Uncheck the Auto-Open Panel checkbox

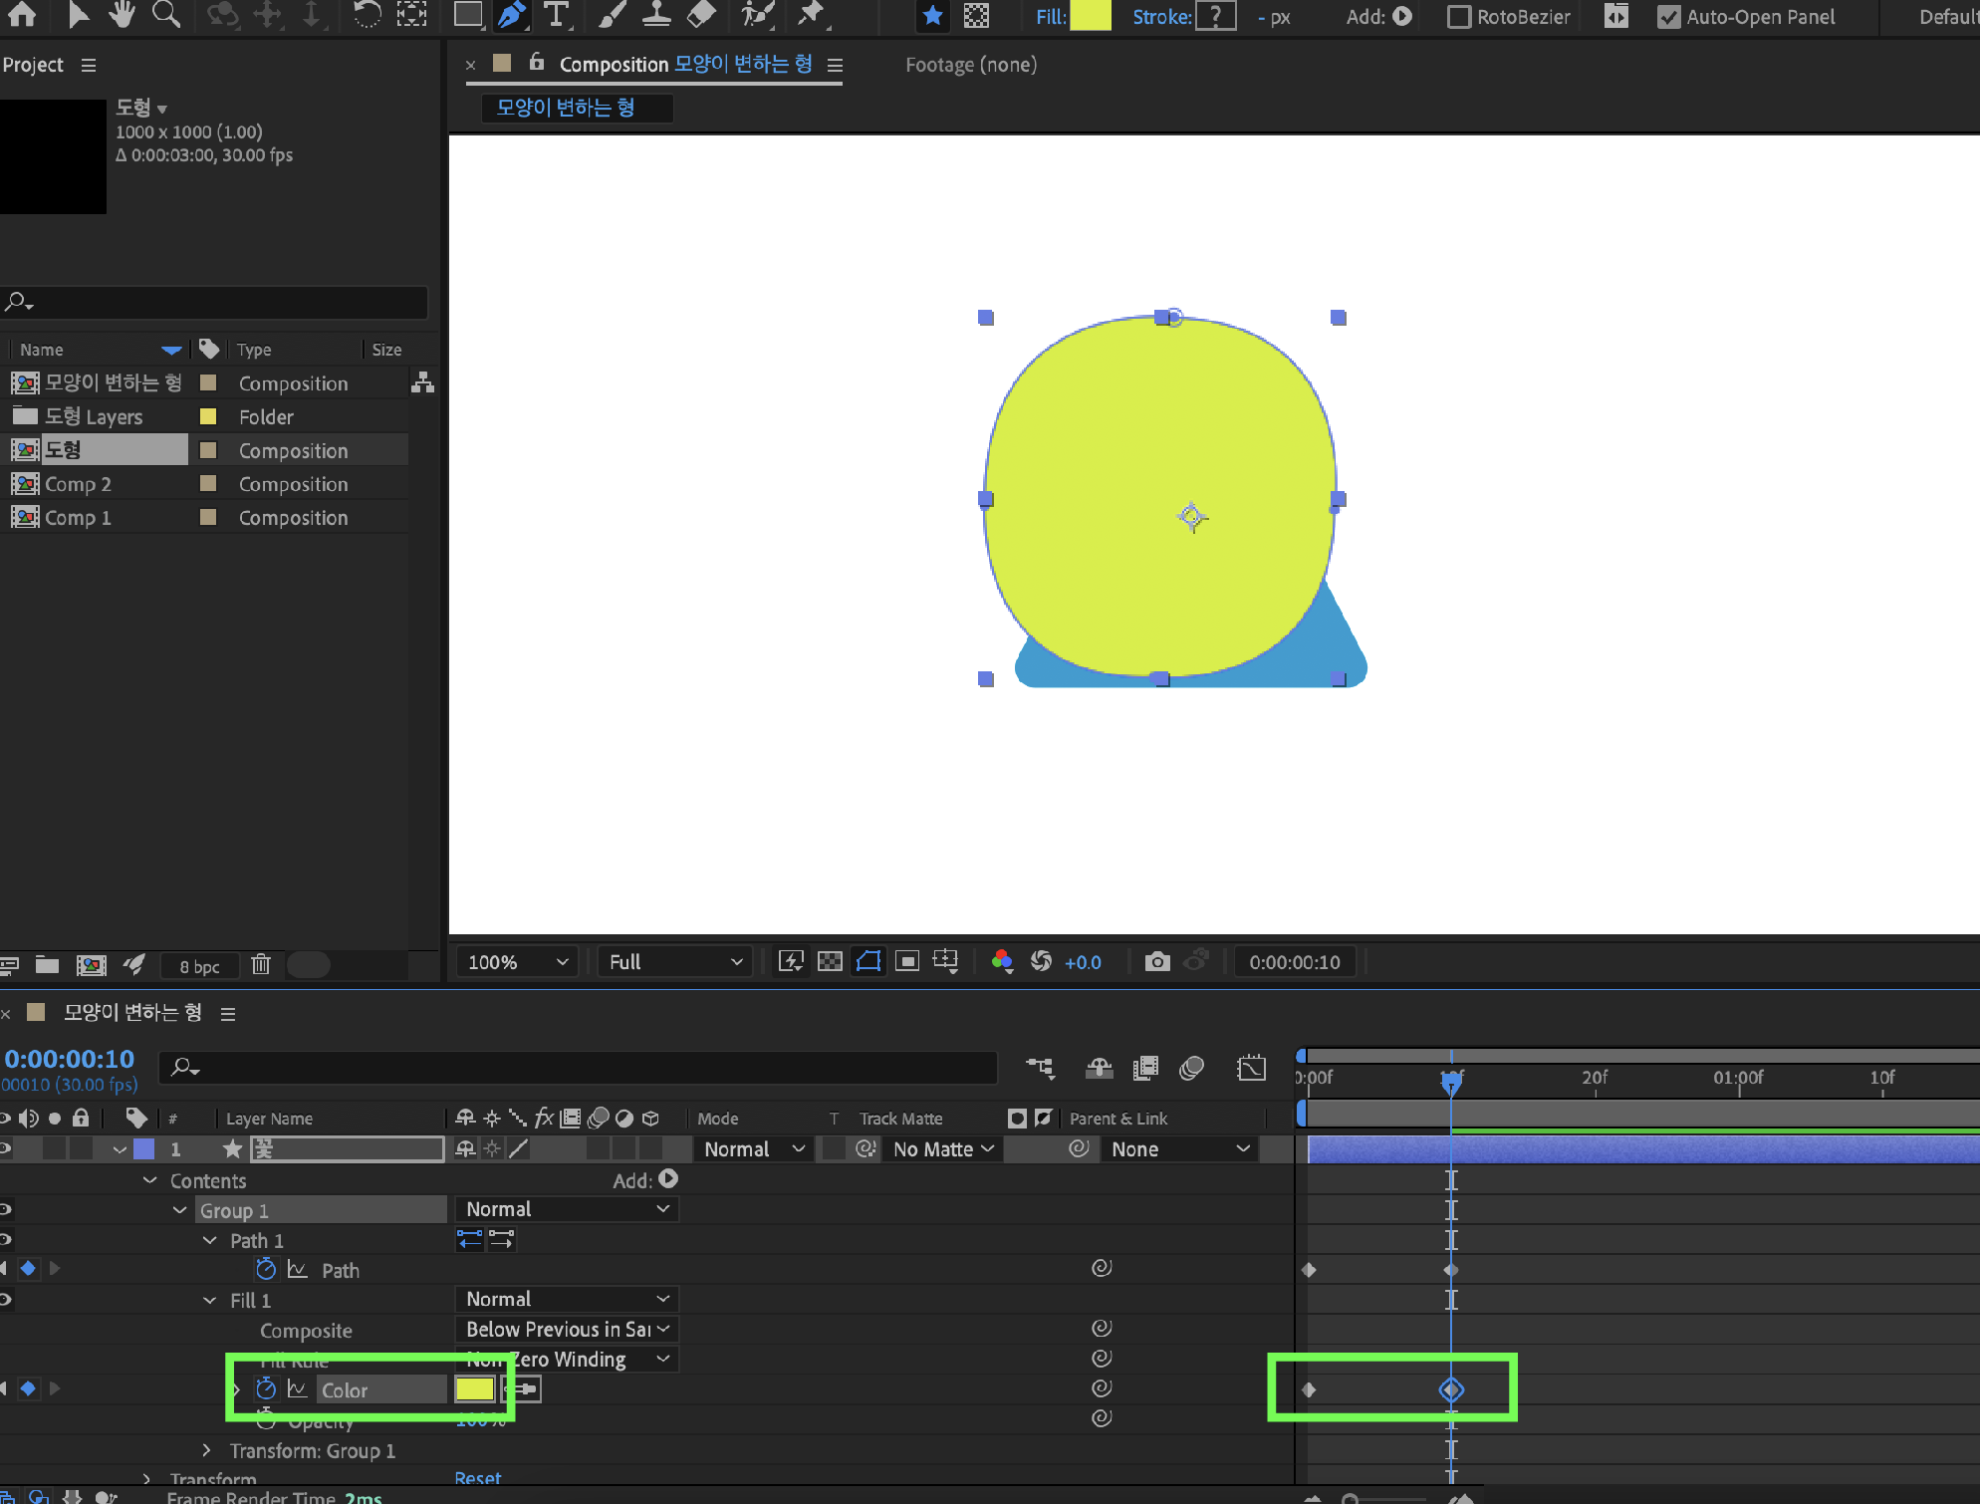point(1668,16)
